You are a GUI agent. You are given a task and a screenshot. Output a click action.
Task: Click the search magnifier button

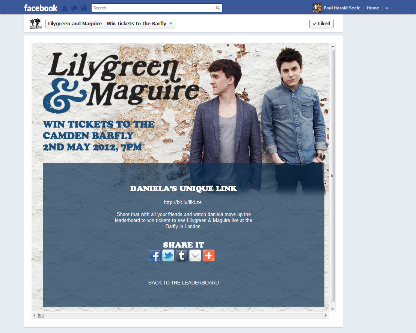218,8
